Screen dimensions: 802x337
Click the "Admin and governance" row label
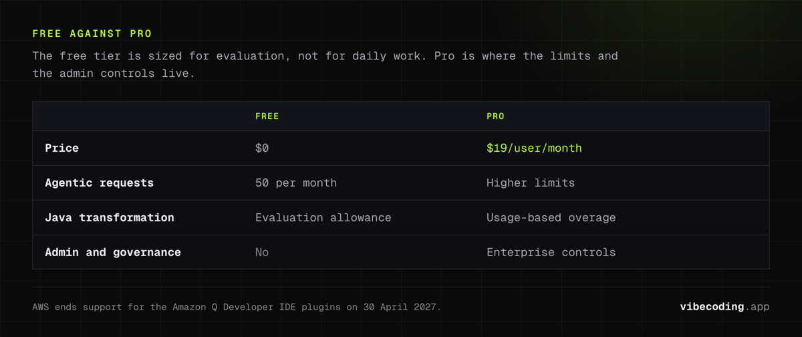113,252
